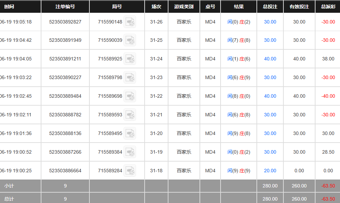Open total bet 30.00 link for order 523503888782

(x=270, y=115)
